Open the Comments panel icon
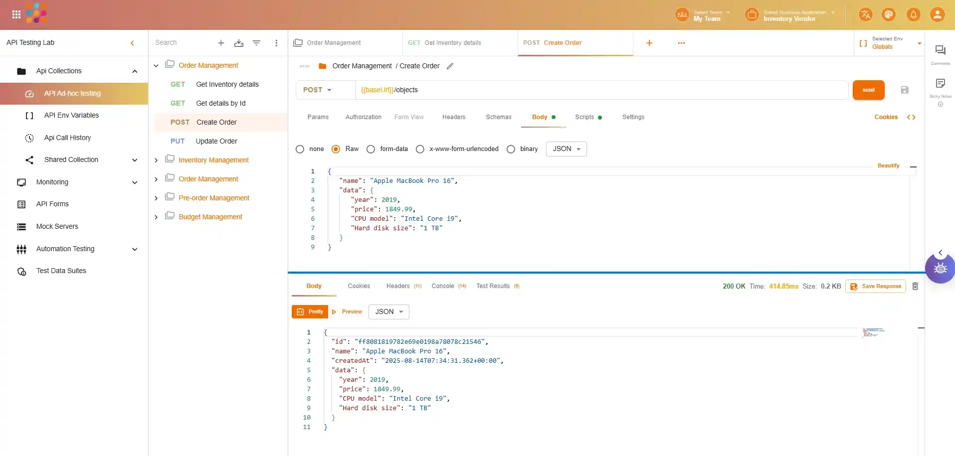Image resolution: width=955 pixels, height=456 pixels. point(940,50)
